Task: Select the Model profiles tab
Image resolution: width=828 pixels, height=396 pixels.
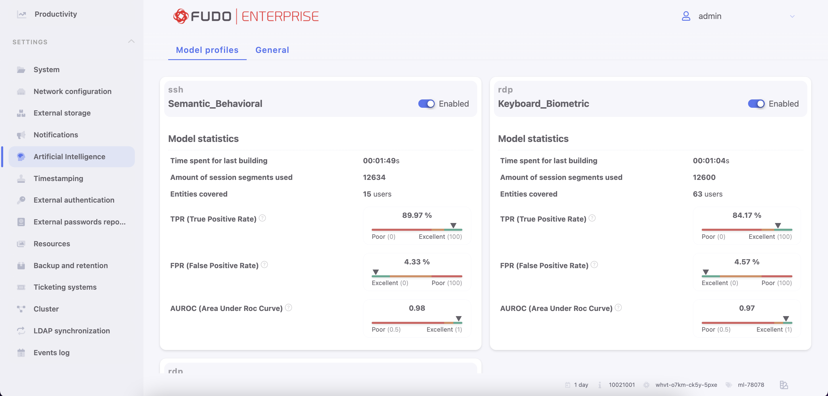Action: pos(207,50)
